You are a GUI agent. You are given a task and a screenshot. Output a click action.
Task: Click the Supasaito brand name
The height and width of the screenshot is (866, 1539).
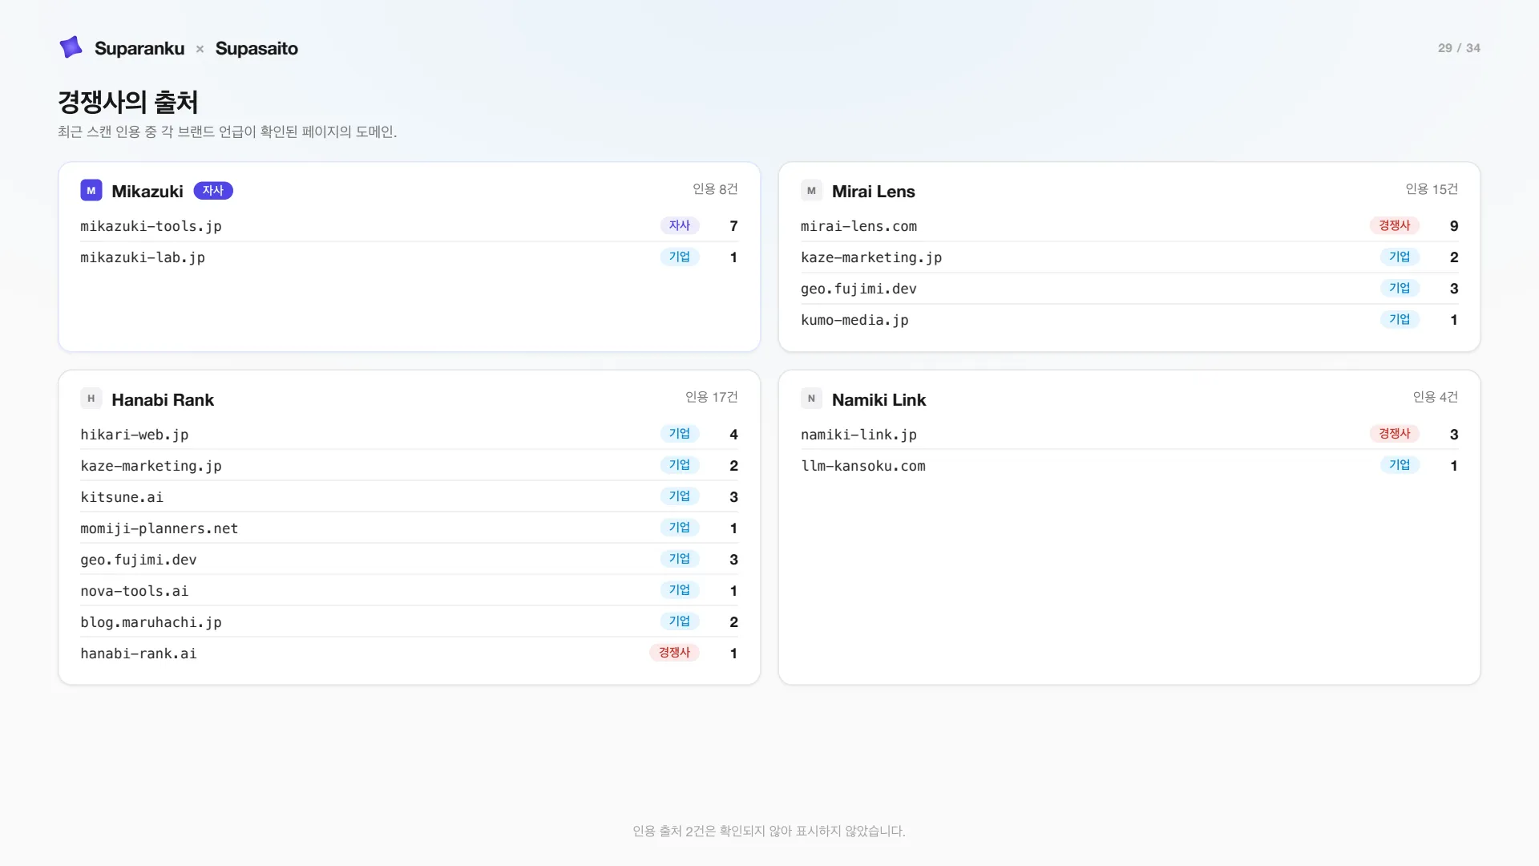[256, 48]
